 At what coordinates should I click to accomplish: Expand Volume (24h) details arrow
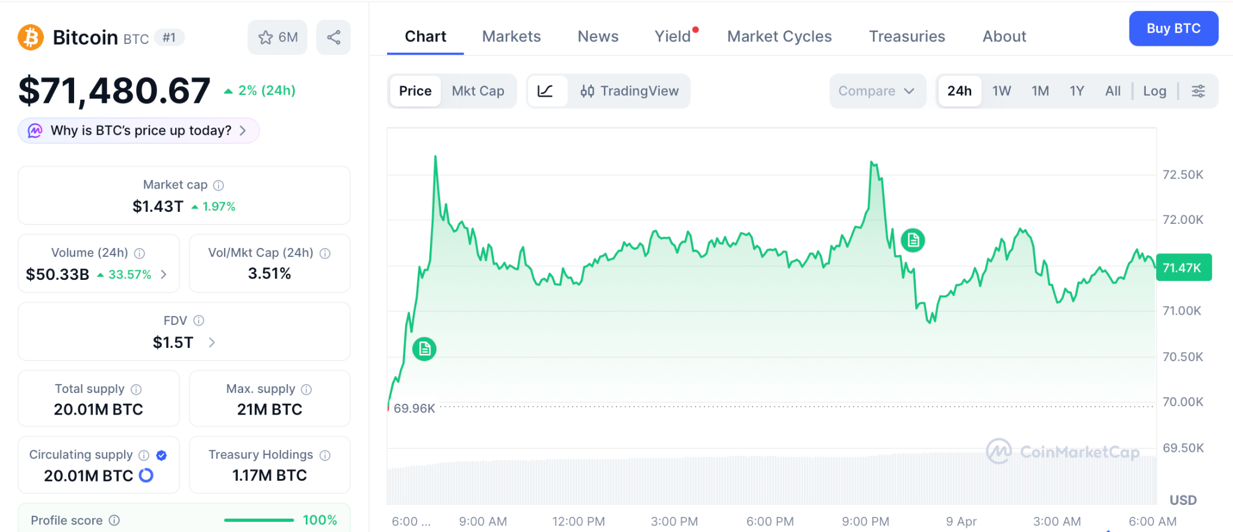(x=164, y=274)
